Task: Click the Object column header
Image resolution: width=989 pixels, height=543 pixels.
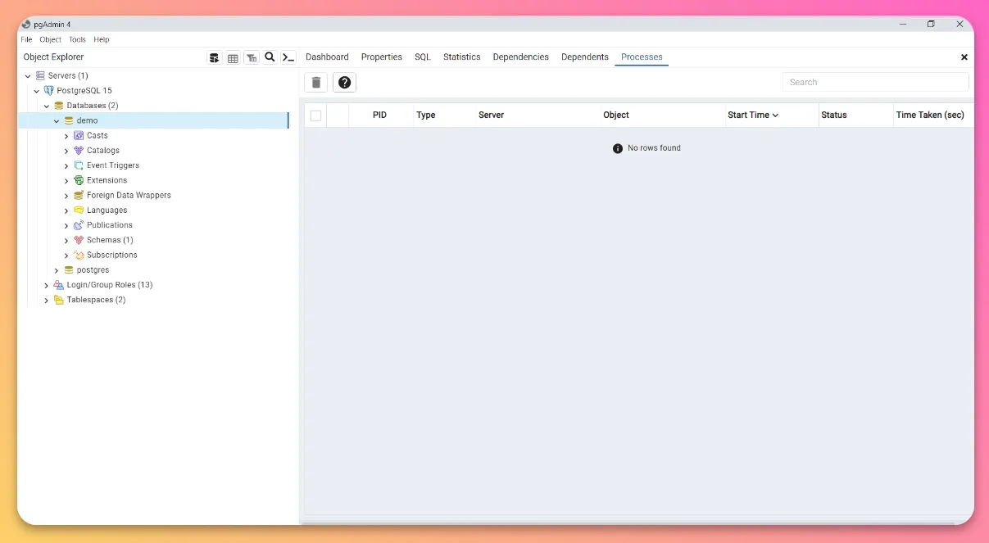Action: (x=616, y=115)
